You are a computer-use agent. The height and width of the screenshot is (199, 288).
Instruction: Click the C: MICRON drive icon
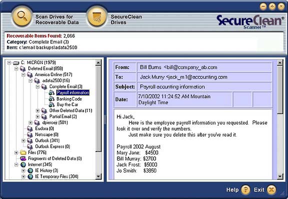[x=16, y=63]
